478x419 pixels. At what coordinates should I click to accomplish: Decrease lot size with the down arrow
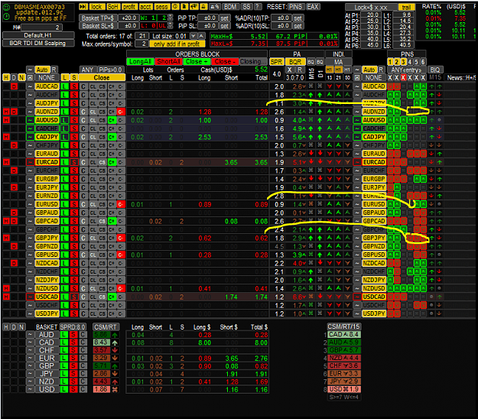pos(193,36)
